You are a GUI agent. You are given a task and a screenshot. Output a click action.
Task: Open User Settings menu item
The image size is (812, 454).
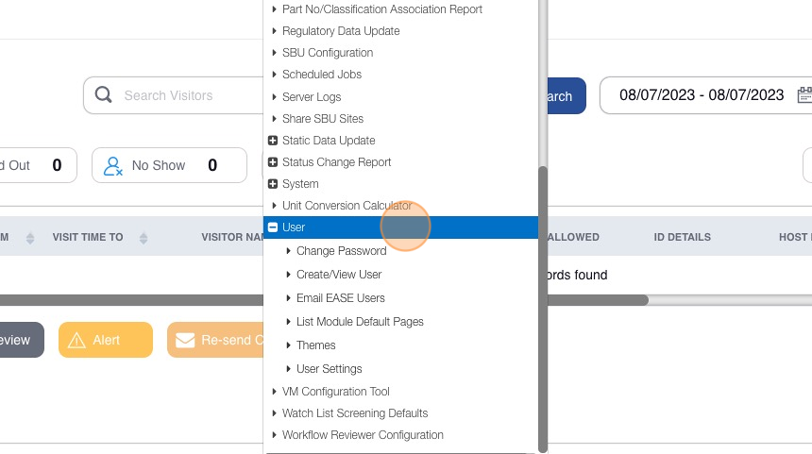[329, 369]
